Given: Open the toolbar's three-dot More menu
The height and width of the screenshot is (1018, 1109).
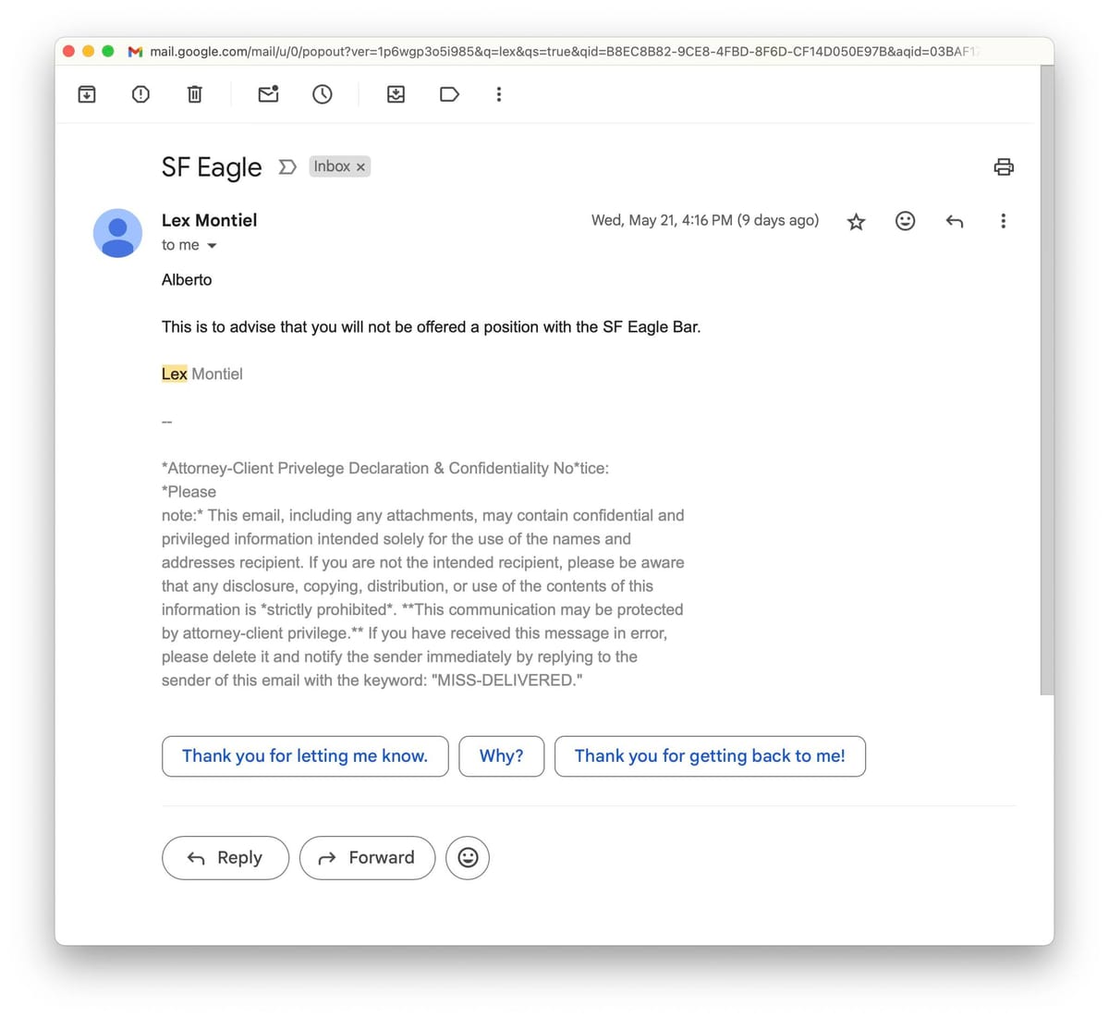Looking at the screenshot, I should pos(499,94).
